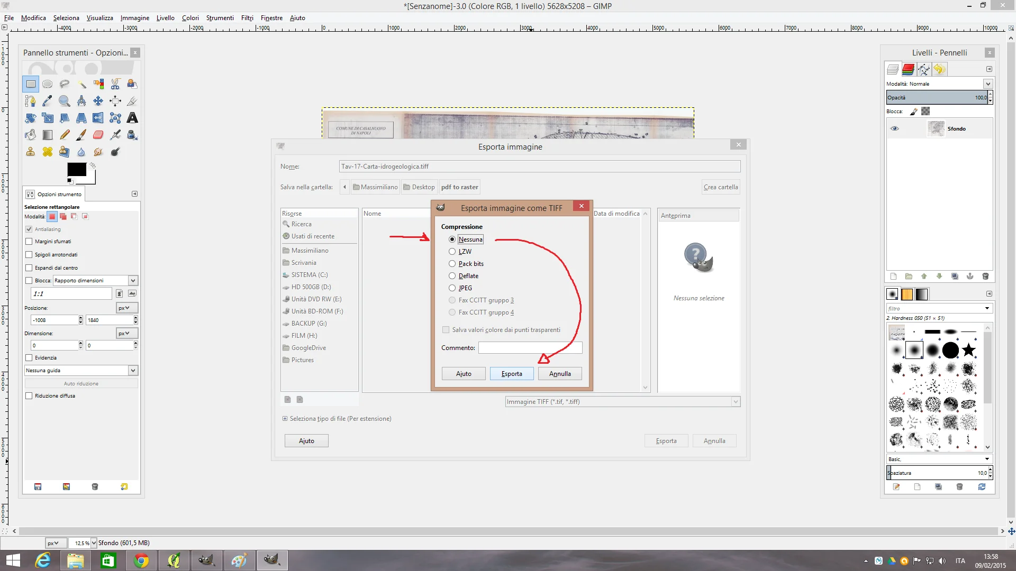
Task: Select the Bucket Fill tool
Action: 31,135
